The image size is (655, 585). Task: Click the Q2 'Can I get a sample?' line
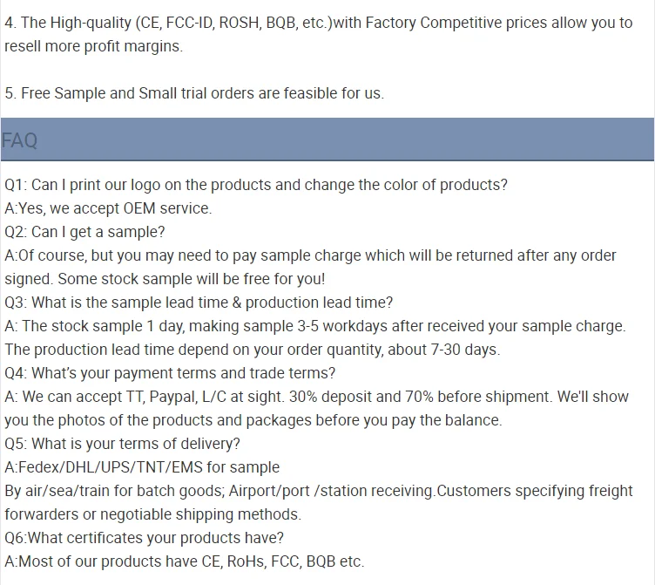[84, 232]
